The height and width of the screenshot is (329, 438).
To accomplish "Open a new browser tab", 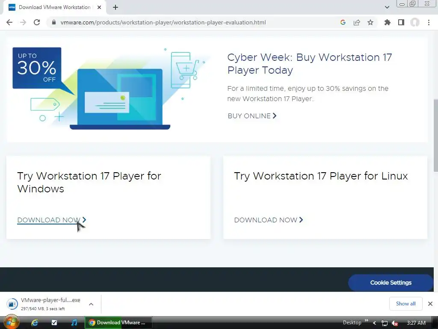I will [x=115, y=7].
